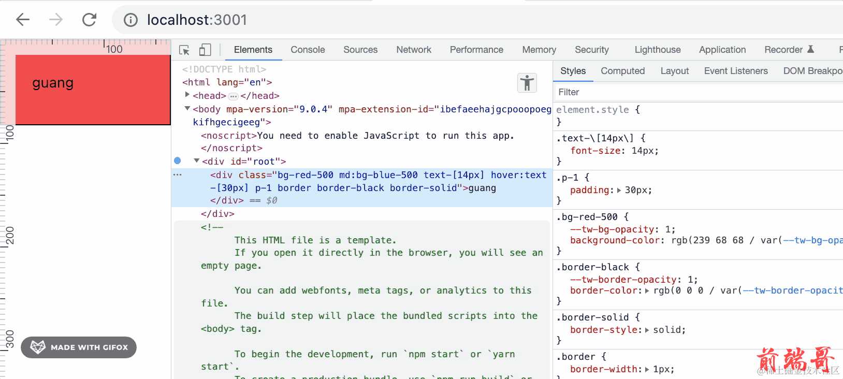Expand the head element node

[x=187, y=95]
